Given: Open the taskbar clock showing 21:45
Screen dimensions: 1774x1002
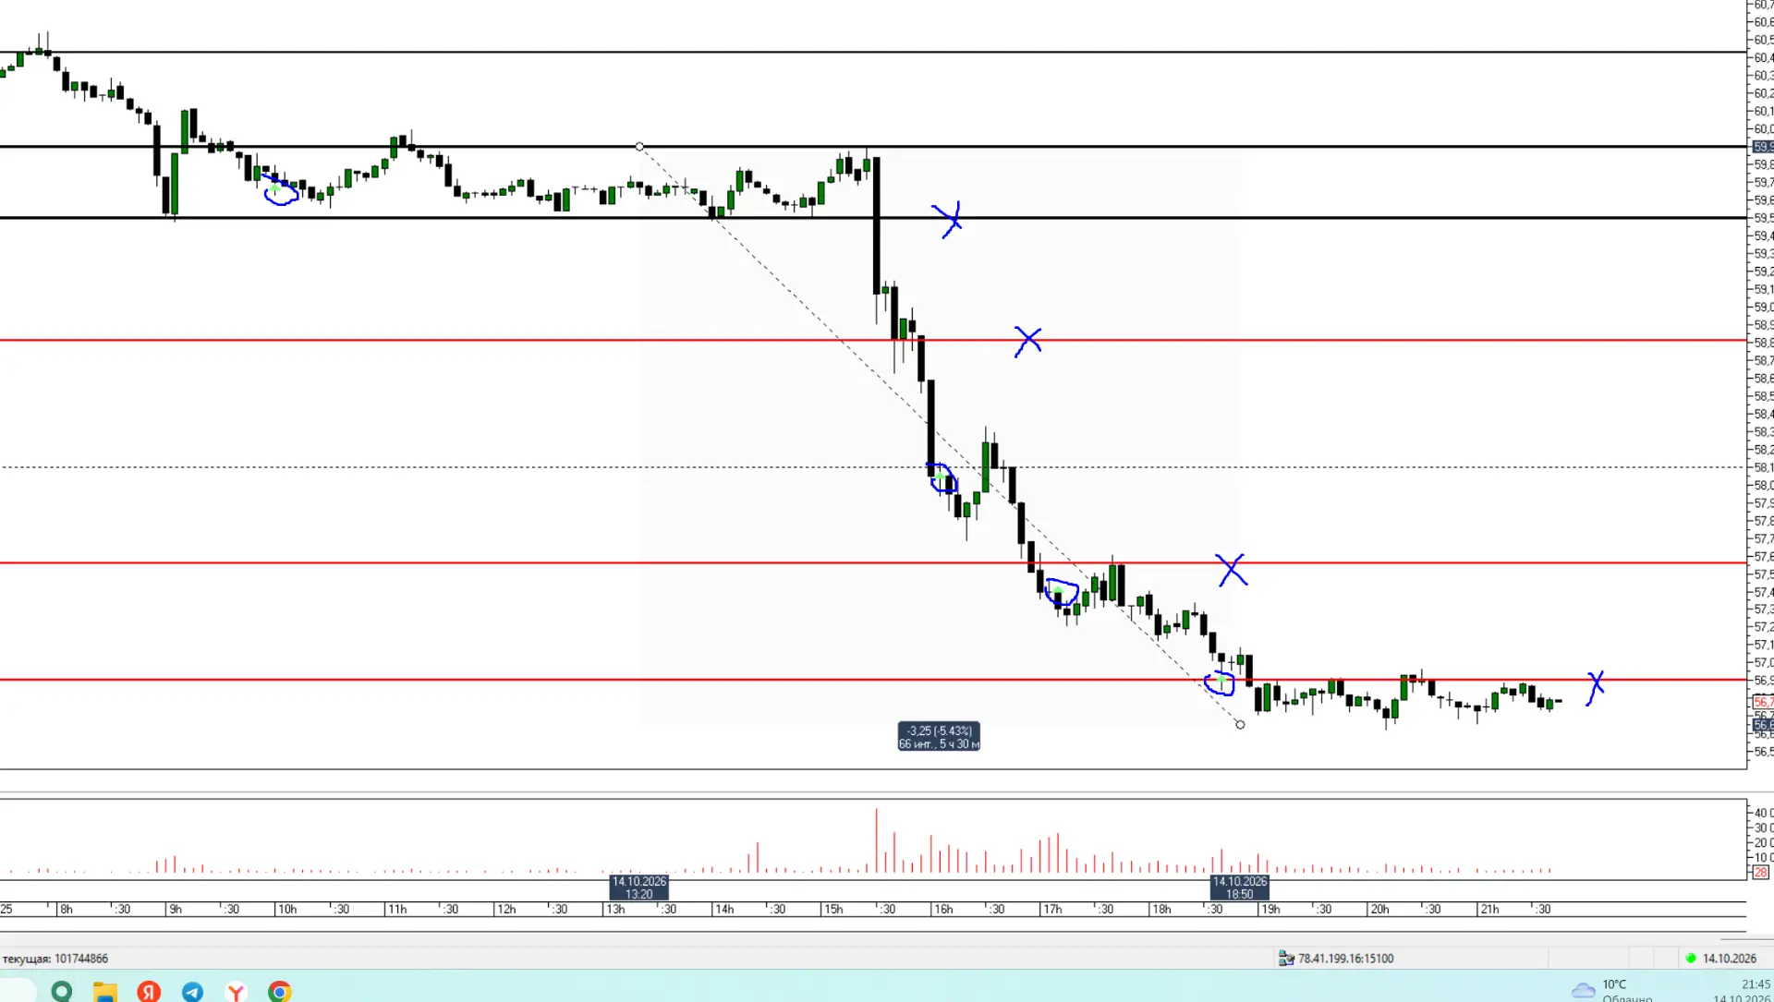Looking at the screenshot, I should point(1756,984).
